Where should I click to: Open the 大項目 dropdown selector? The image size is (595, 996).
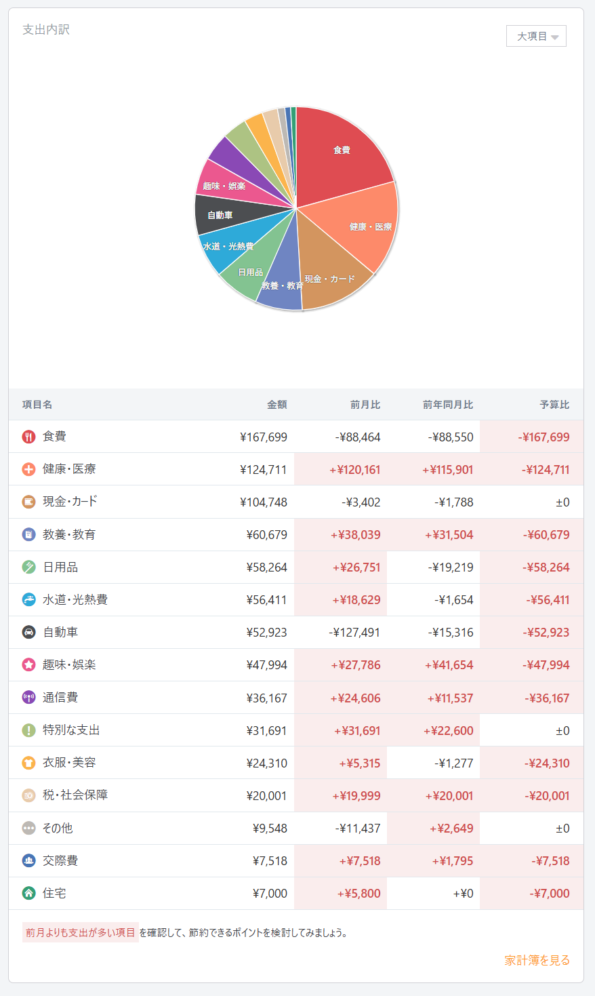point(536,36)
